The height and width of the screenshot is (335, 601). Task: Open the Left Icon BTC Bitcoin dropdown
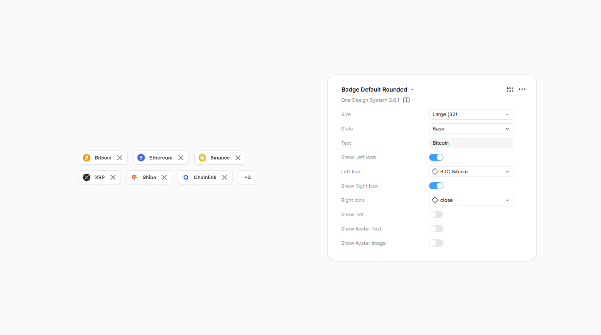pos(471,172)
